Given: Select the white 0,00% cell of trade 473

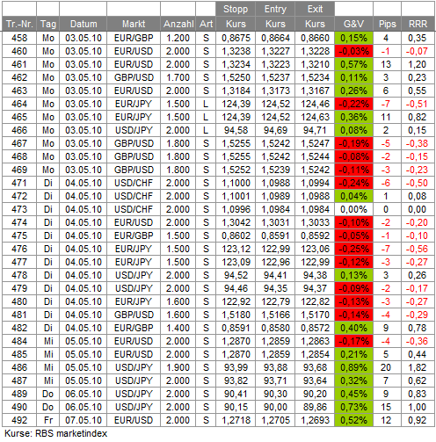Looking at the screenshot, I should tap(353, 209).
